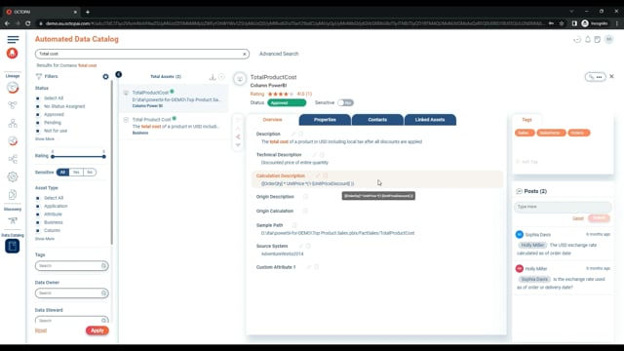Download the Total Assets results list

point(213,77)
